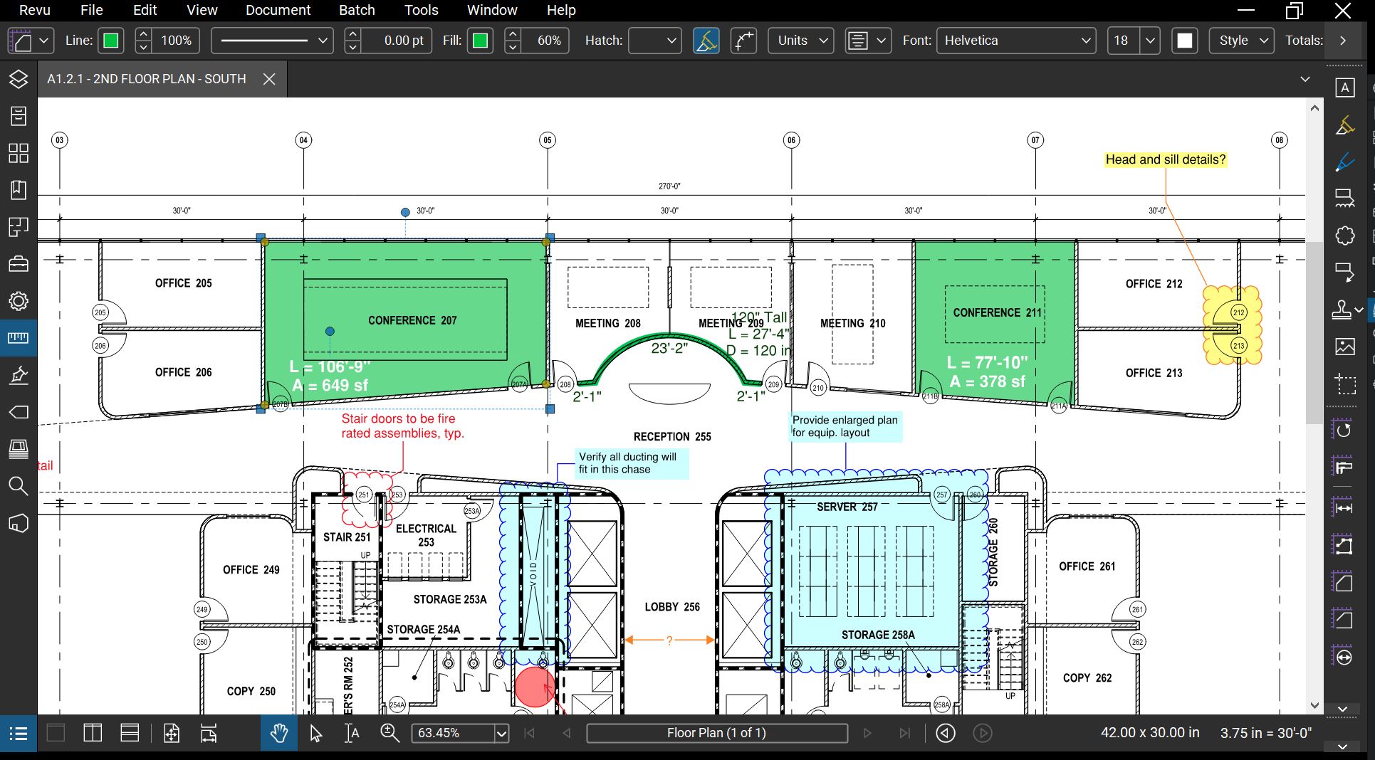Close the 2ND FLOOR PLAN - SOUTH tab
The image size is (1375, 760).
click(268, 79)
